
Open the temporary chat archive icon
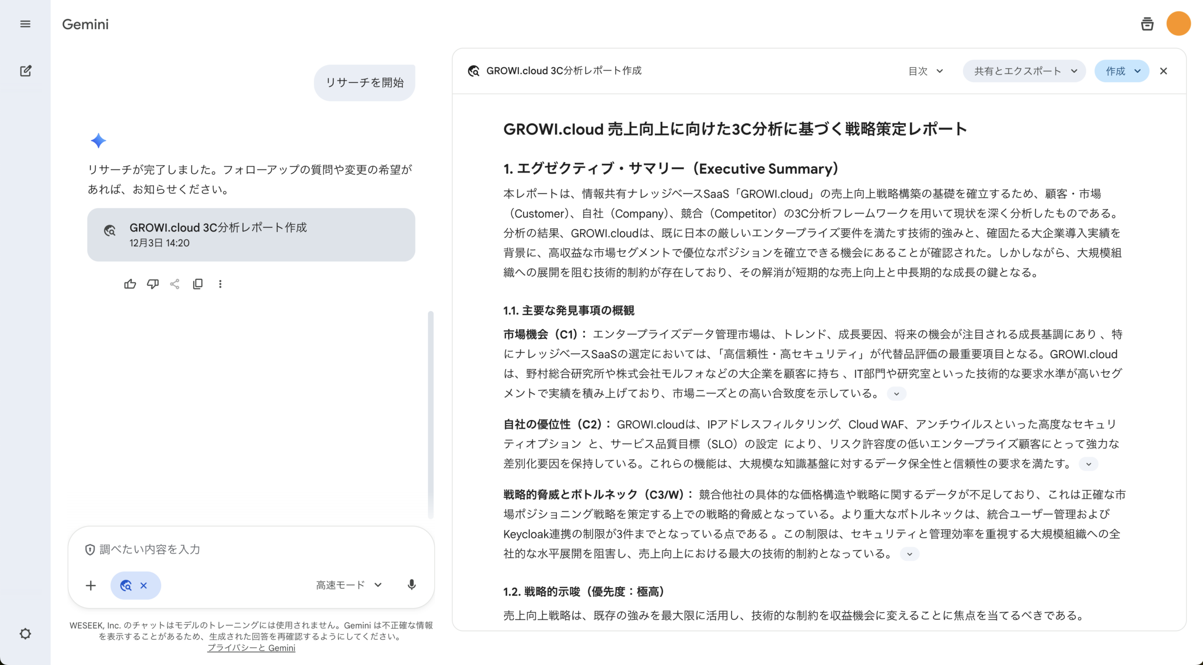tap(1147, 24)
